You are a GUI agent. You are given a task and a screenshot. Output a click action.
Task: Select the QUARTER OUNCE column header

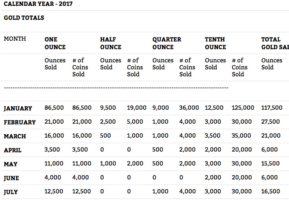click(167, 43)
